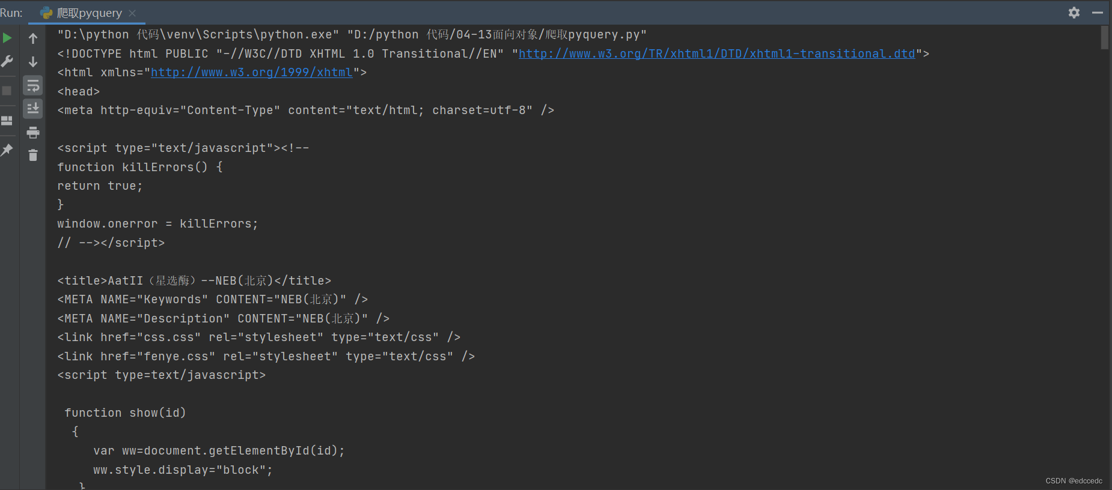Rerun the 爬取pyquery script
The height and width of the screenshot is (490, 1112).
click(x=7, y=37)
